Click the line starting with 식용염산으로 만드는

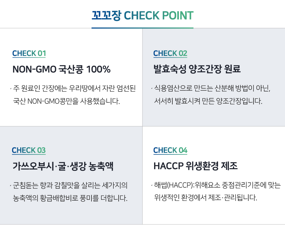point(212,89)
